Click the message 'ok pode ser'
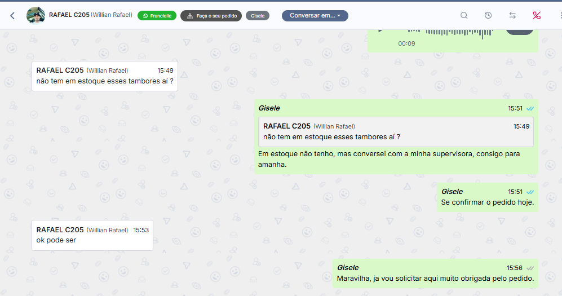 (x=56, y=240)
